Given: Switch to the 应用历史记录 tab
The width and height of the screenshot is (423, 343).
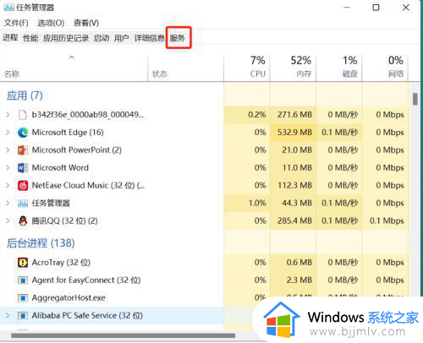Looking at the screenshot, I should 66,38.
